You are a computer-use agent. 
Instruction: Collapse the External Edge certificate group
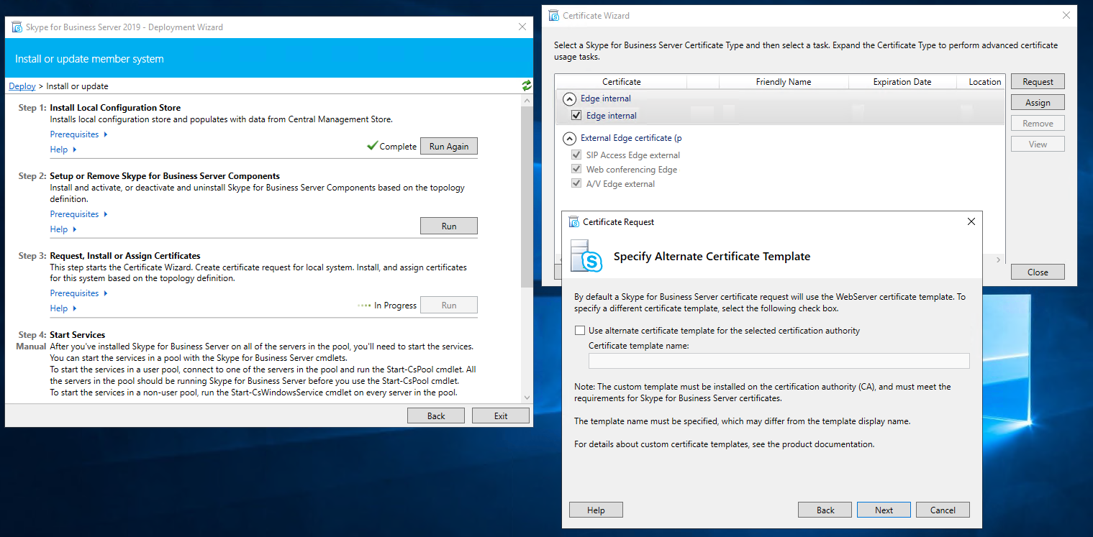[x=569, y=138]
